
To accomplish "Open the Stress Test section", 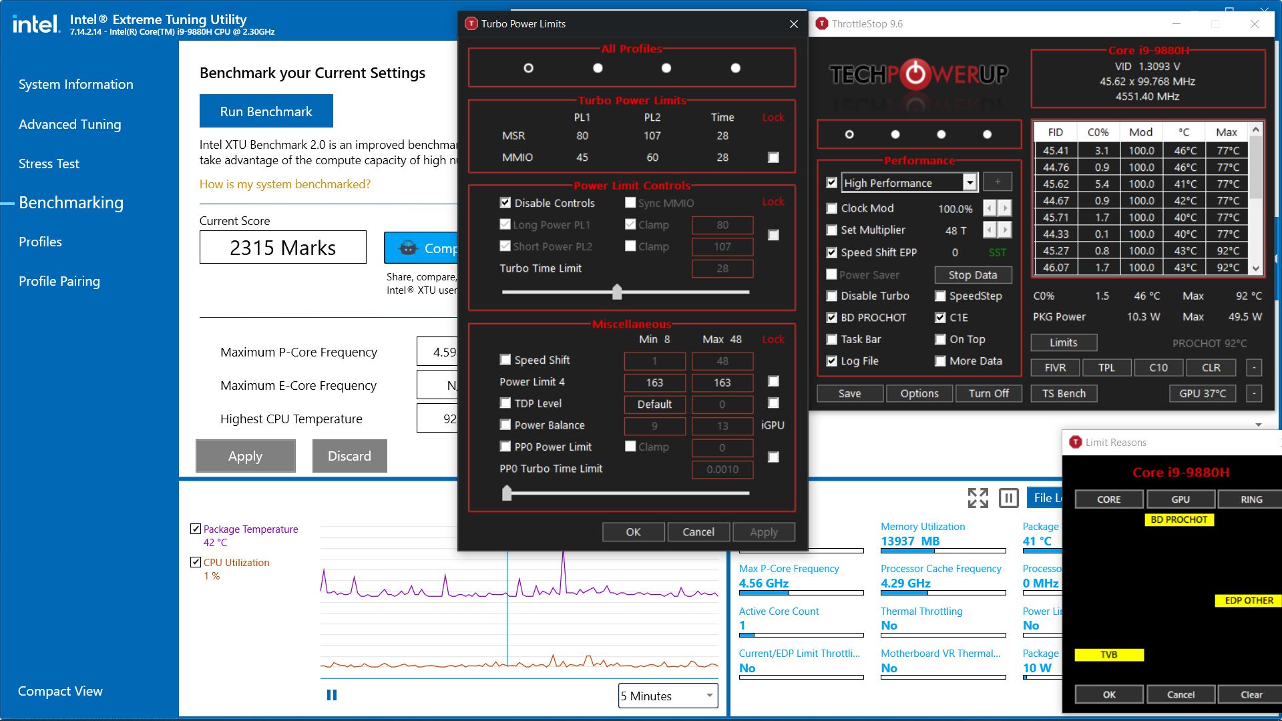I will point(49,164).
